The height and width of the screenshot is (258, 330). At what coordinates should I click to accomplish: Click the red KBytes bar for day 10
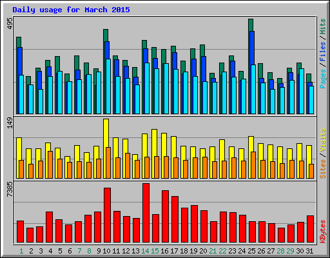click(x=107, y=215)
